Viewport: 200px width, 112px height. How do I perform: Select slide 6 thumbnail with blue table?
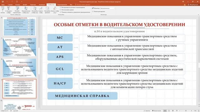pyautogui.click(x=19, y=26)
